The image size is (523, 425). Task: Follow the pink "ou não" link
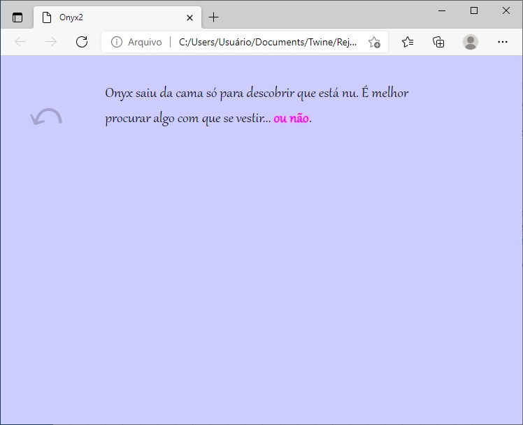[291, 118]
